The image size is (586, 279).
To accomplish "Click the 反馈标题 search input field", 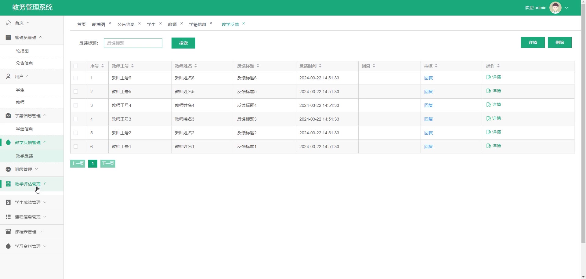I will (x=133, y=43).
